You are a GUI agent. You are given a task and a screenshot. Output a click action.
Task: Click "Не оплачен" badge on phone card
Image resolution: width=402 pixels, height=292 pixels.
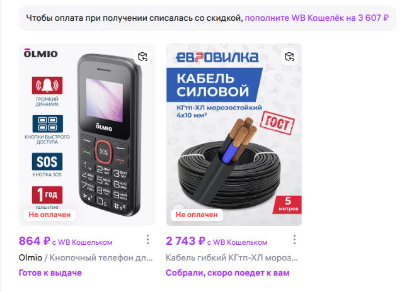tap(50, 215)
